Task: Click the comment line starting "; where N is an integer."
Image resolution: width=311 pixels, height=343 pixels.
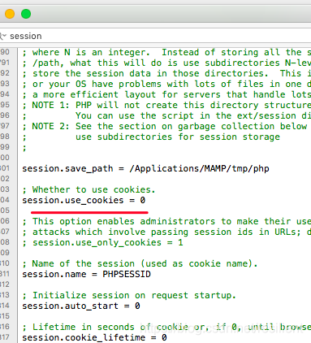Action: pyautogui.click(x=166, y=52)
